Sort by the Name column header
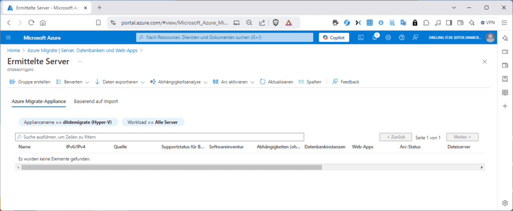The height and width of the screenshot is (211, 513). (x=25, y=147)
